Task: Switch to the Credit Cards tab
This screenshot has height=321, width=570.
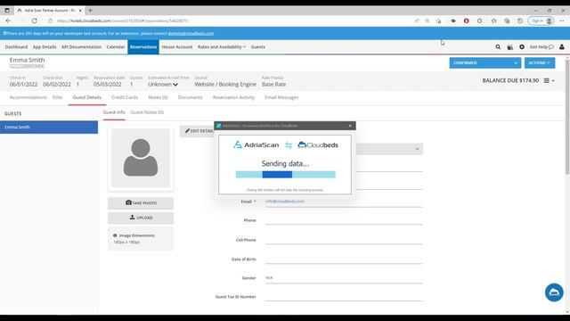Action: click(125, 97)
